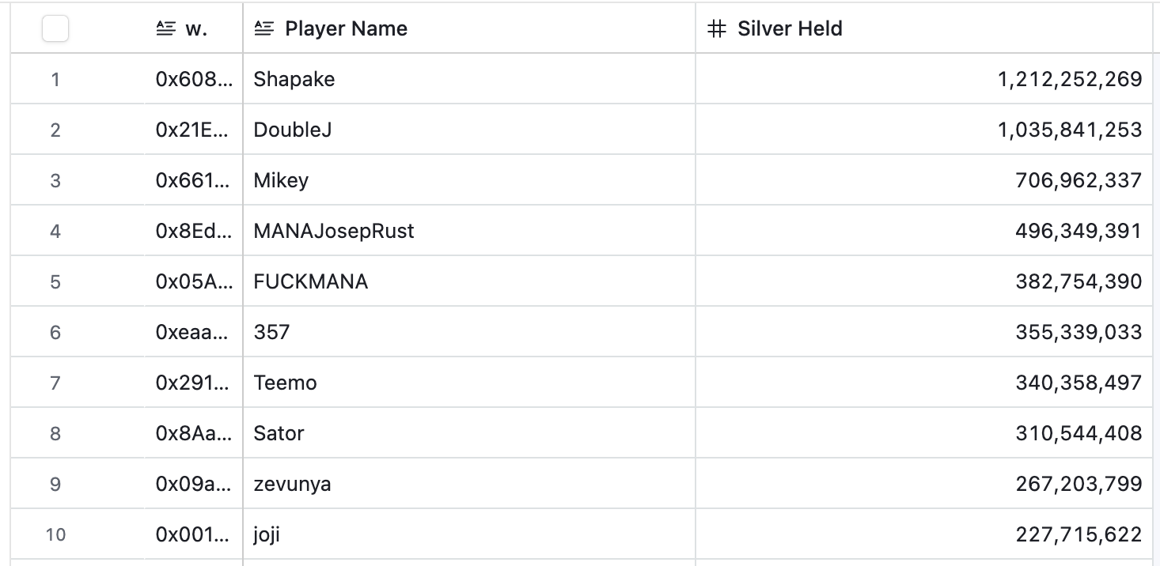Click row number 5
The height and width of the screenshot is (566, 1160).
55,281
